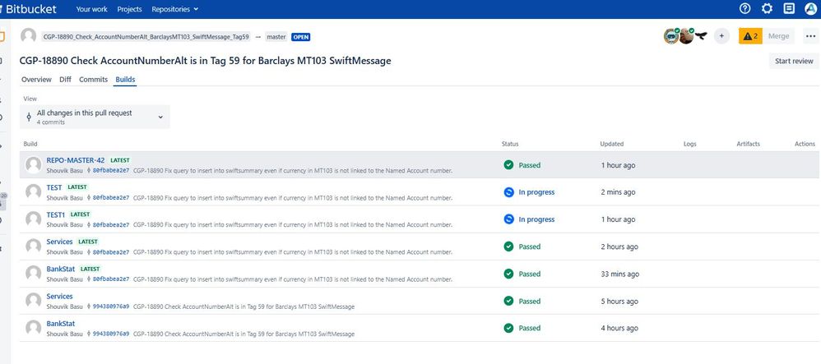Click the Passed icon, BankStat build updated 4 hours ago
The height and width of the screenshot is (364, 821).
508,328
